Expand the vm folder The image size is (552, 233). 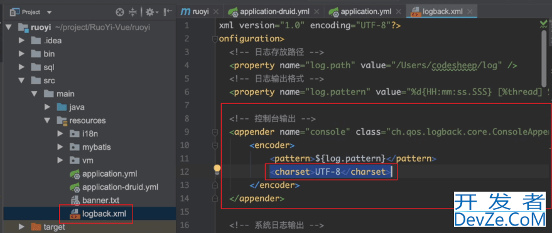point(60,160)
